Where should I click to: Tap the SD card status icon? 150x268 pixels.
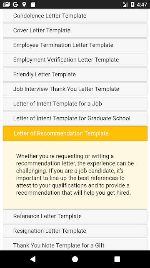click(x=33, y=5)
